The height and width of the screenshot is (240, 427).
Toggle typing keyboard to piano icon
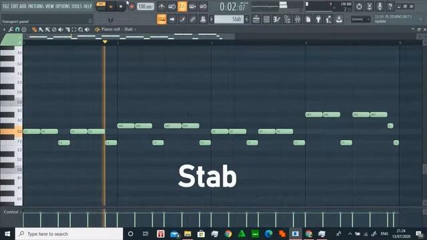tap(161, 19)
